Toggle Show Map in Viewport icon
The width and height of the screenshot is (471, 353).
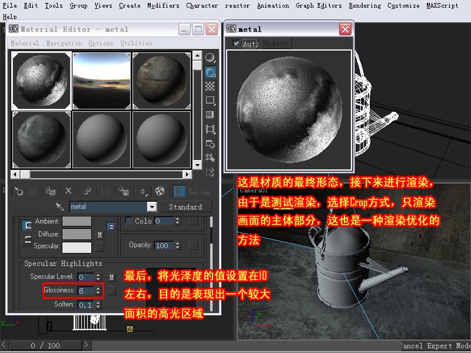pos(160,191)
